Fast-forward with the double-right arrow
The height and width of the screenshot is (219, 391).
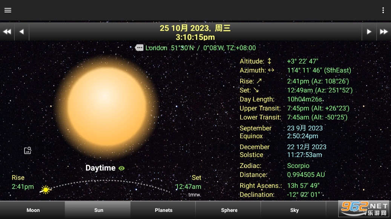pos(383,32)
